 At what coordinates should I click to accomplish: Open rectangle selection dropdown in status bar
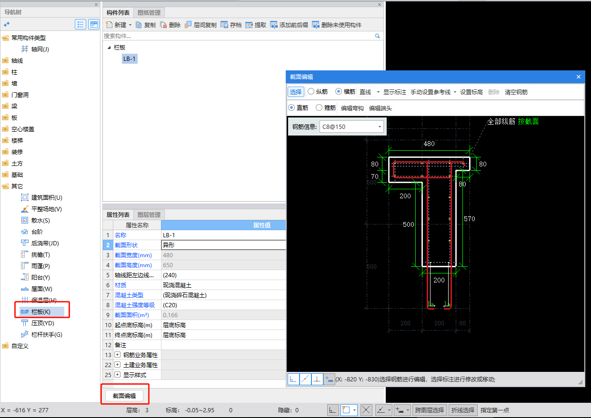tap(355, 409)
